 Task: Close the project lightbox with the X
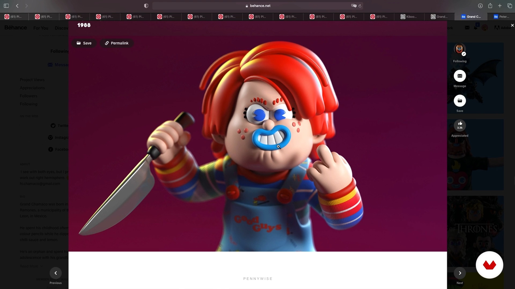click(512, 25)
